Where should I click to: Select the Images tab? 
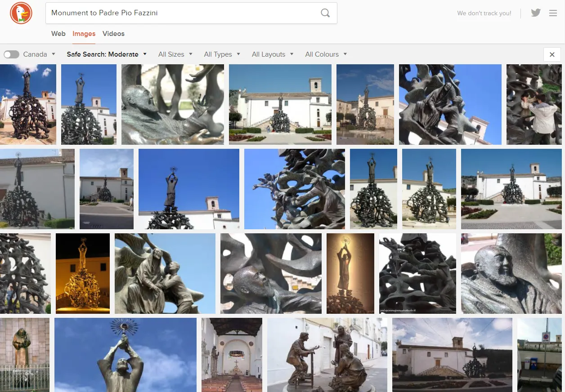coord(84,34)
